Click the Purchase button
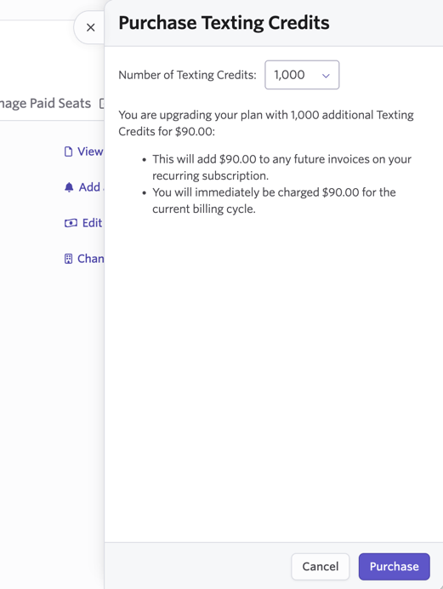443x589 pixels. tap(395, 567)
